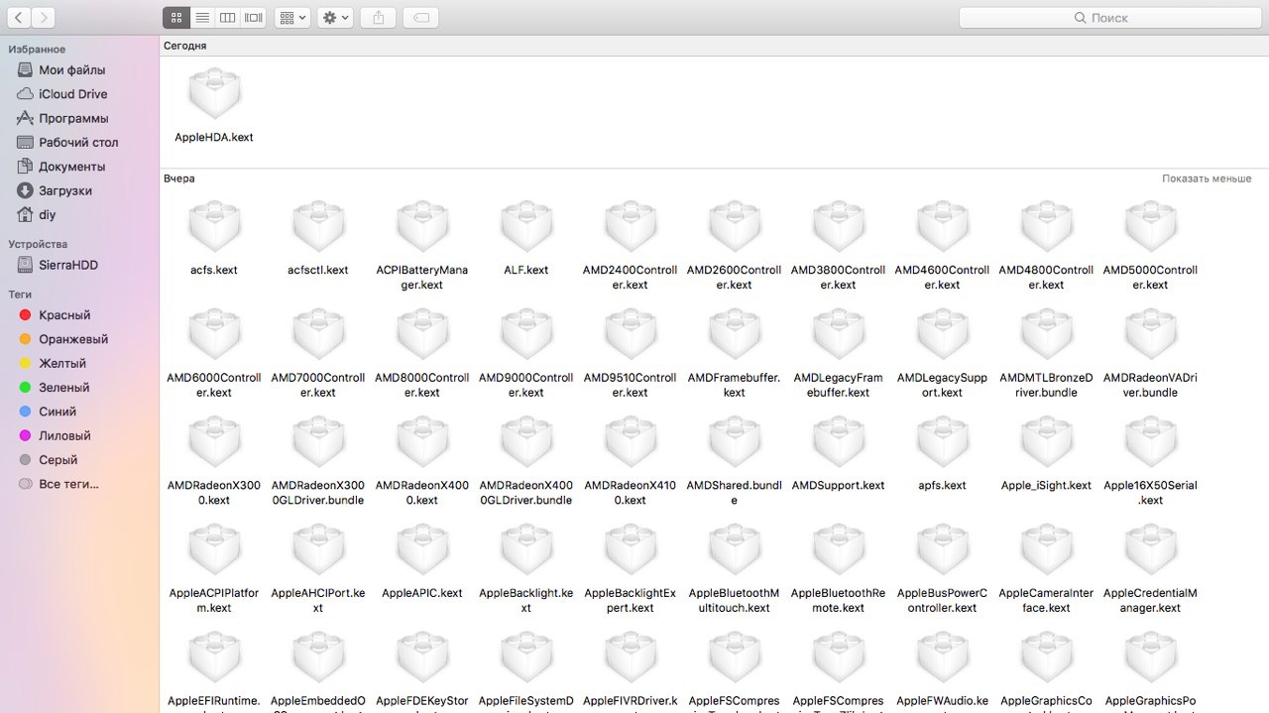Select the AMDLegacySupport.kext icon
1269x713 pixels.
point(943,334)
